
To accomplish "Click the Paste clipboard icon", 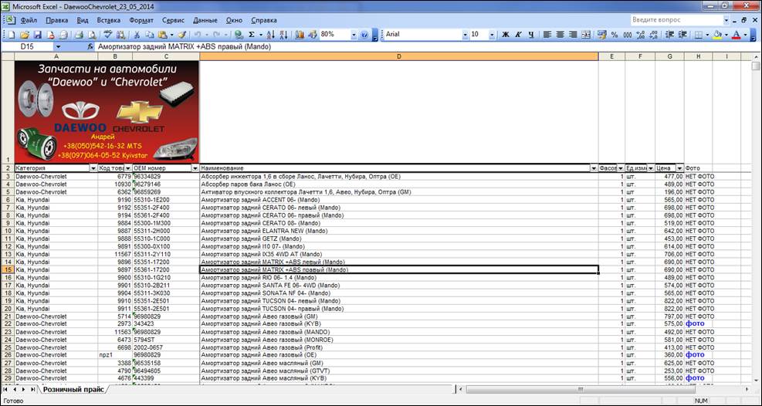I will coord(163,35).
